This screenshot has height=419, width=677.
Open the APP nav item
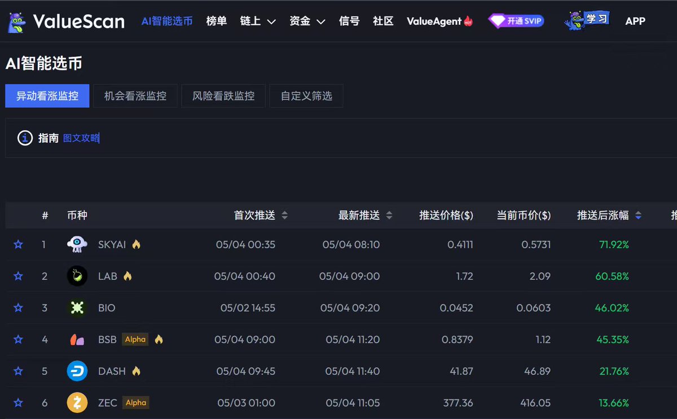pos(635,21)
